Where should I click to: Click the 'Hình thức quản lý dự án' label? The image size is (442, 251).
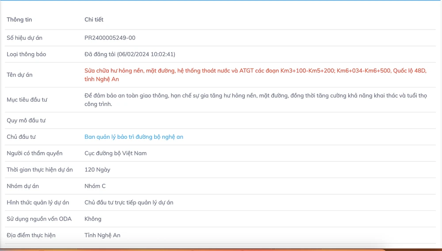pos(38,202)
